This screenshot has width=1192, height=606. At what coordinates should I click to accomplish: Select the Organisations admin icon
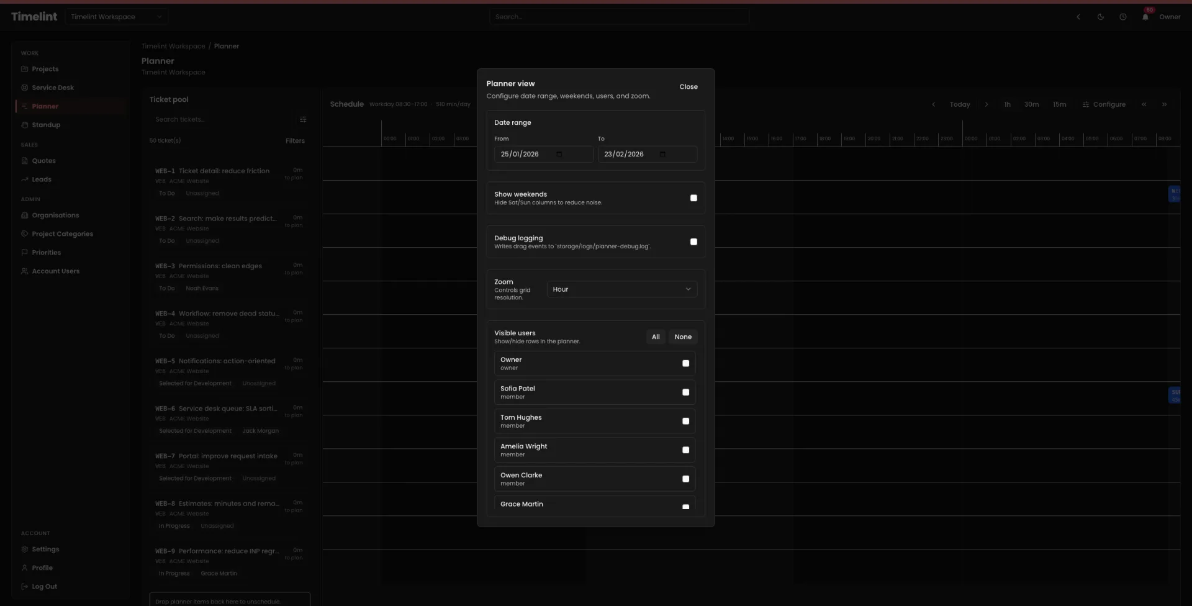point(24,215)
